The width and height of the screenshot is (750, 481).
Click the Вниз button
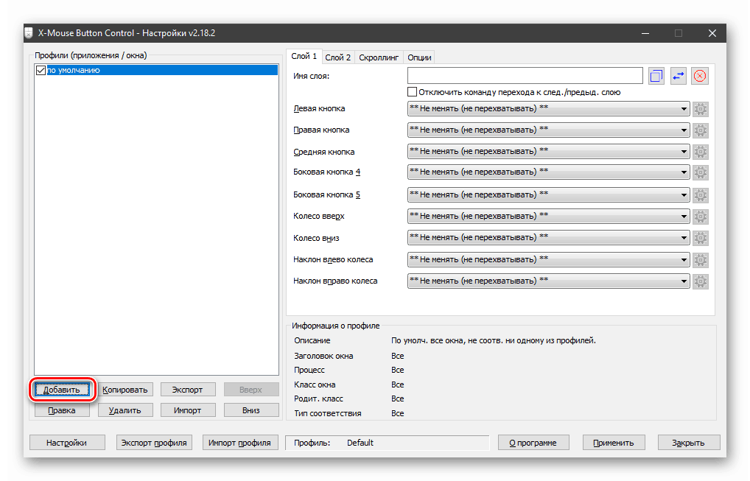tap(251, 410)
